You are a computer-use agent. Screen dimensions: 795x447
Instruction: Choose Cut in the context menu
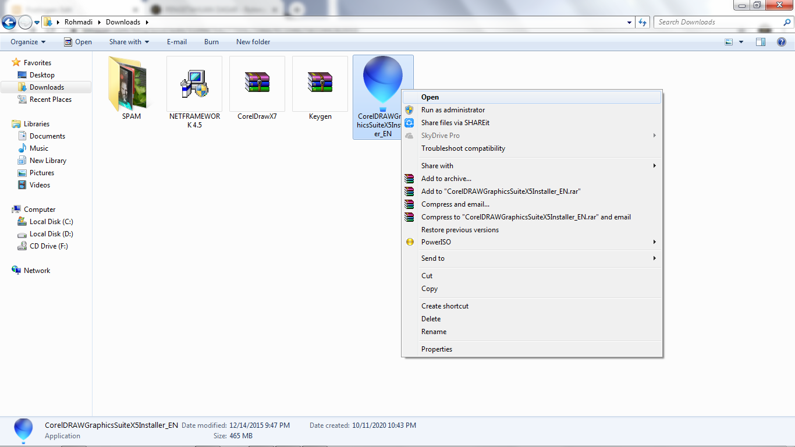click(x=532, y=276)
